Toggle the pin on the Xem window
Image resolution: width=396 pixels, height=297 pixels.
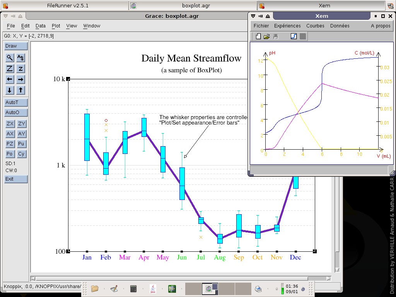click(261, 16)
